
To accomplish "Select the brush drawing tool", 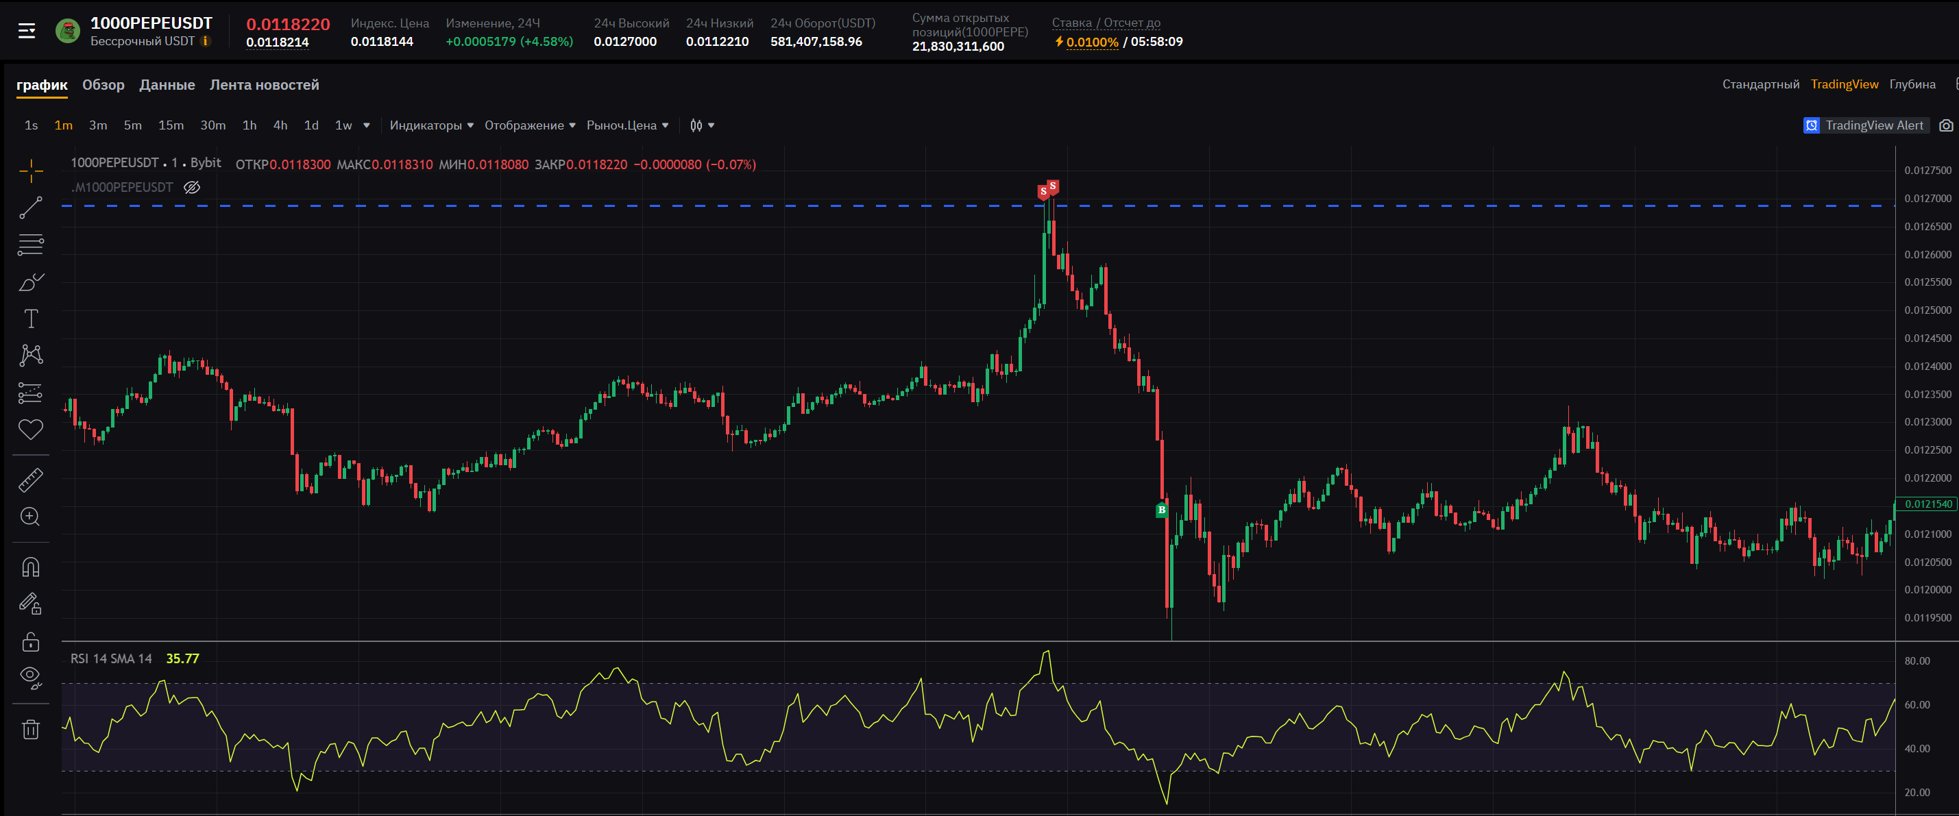I will tap(30, 282).
